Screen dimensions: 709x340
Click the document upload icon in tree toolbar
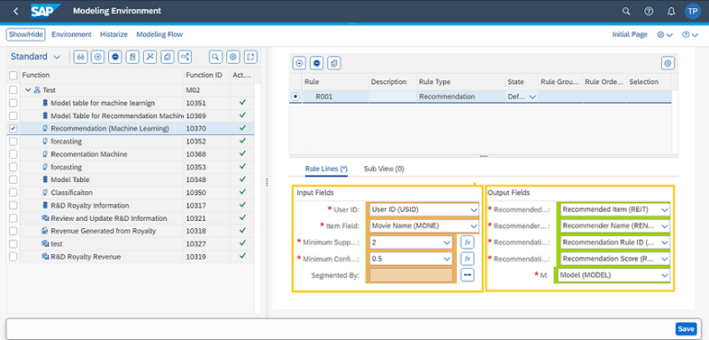click(133, 56)
